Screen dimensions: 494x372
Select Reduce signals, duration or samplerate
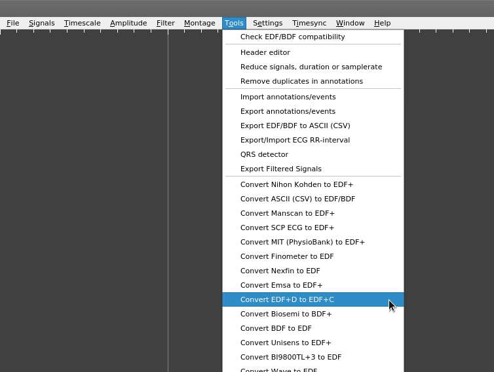(311, 67)
